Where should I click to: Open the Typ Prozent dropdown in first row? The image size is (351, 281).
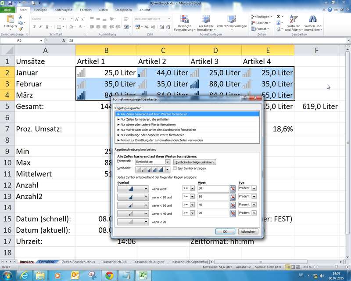pyautogui.click(x=254, y=188)
